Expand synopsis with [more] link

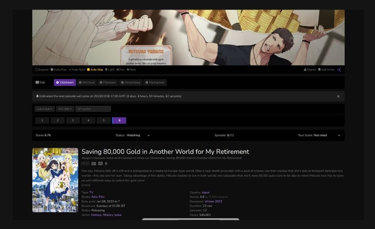click(x=85, y=185)
